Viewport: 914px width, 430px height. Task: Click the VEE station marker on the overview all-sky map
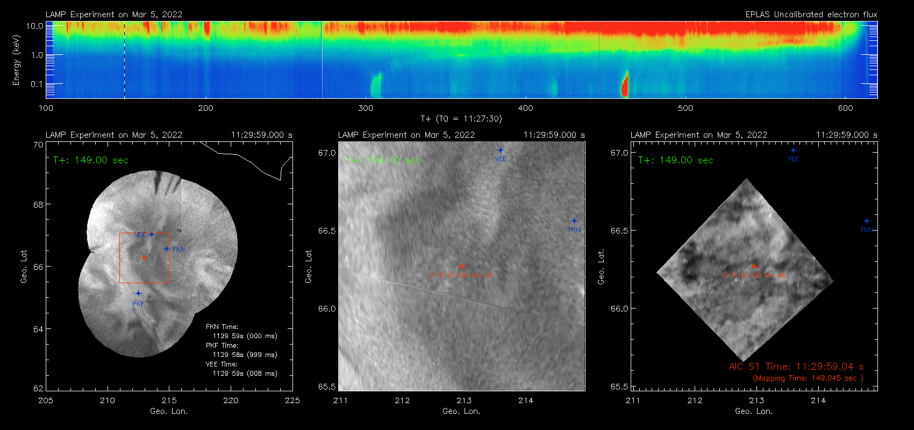coord(152,234)
